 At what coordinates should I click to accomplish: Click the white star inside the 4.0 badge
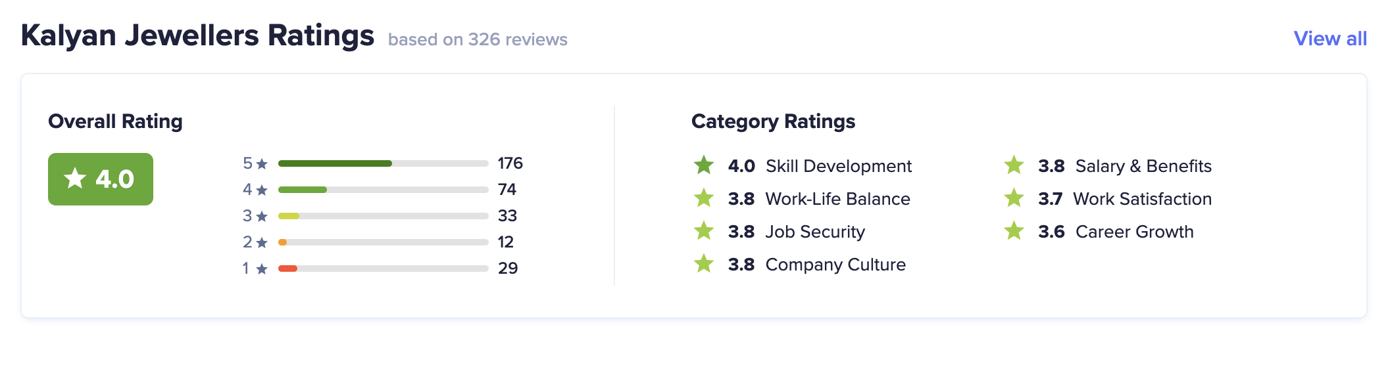point(75,178)
